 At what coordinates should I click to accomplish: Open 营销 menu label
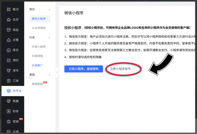(x=16, y=121)
